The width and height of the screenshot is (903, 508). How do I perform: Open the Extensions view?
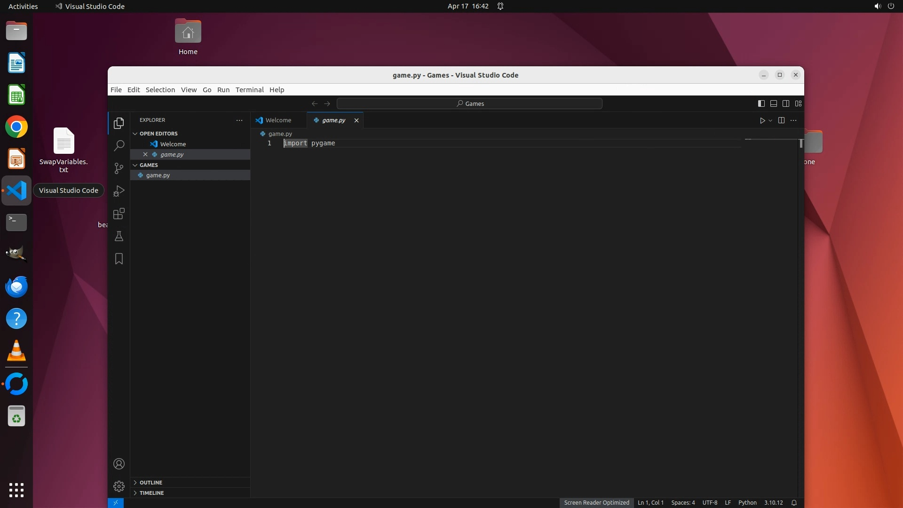119,214
